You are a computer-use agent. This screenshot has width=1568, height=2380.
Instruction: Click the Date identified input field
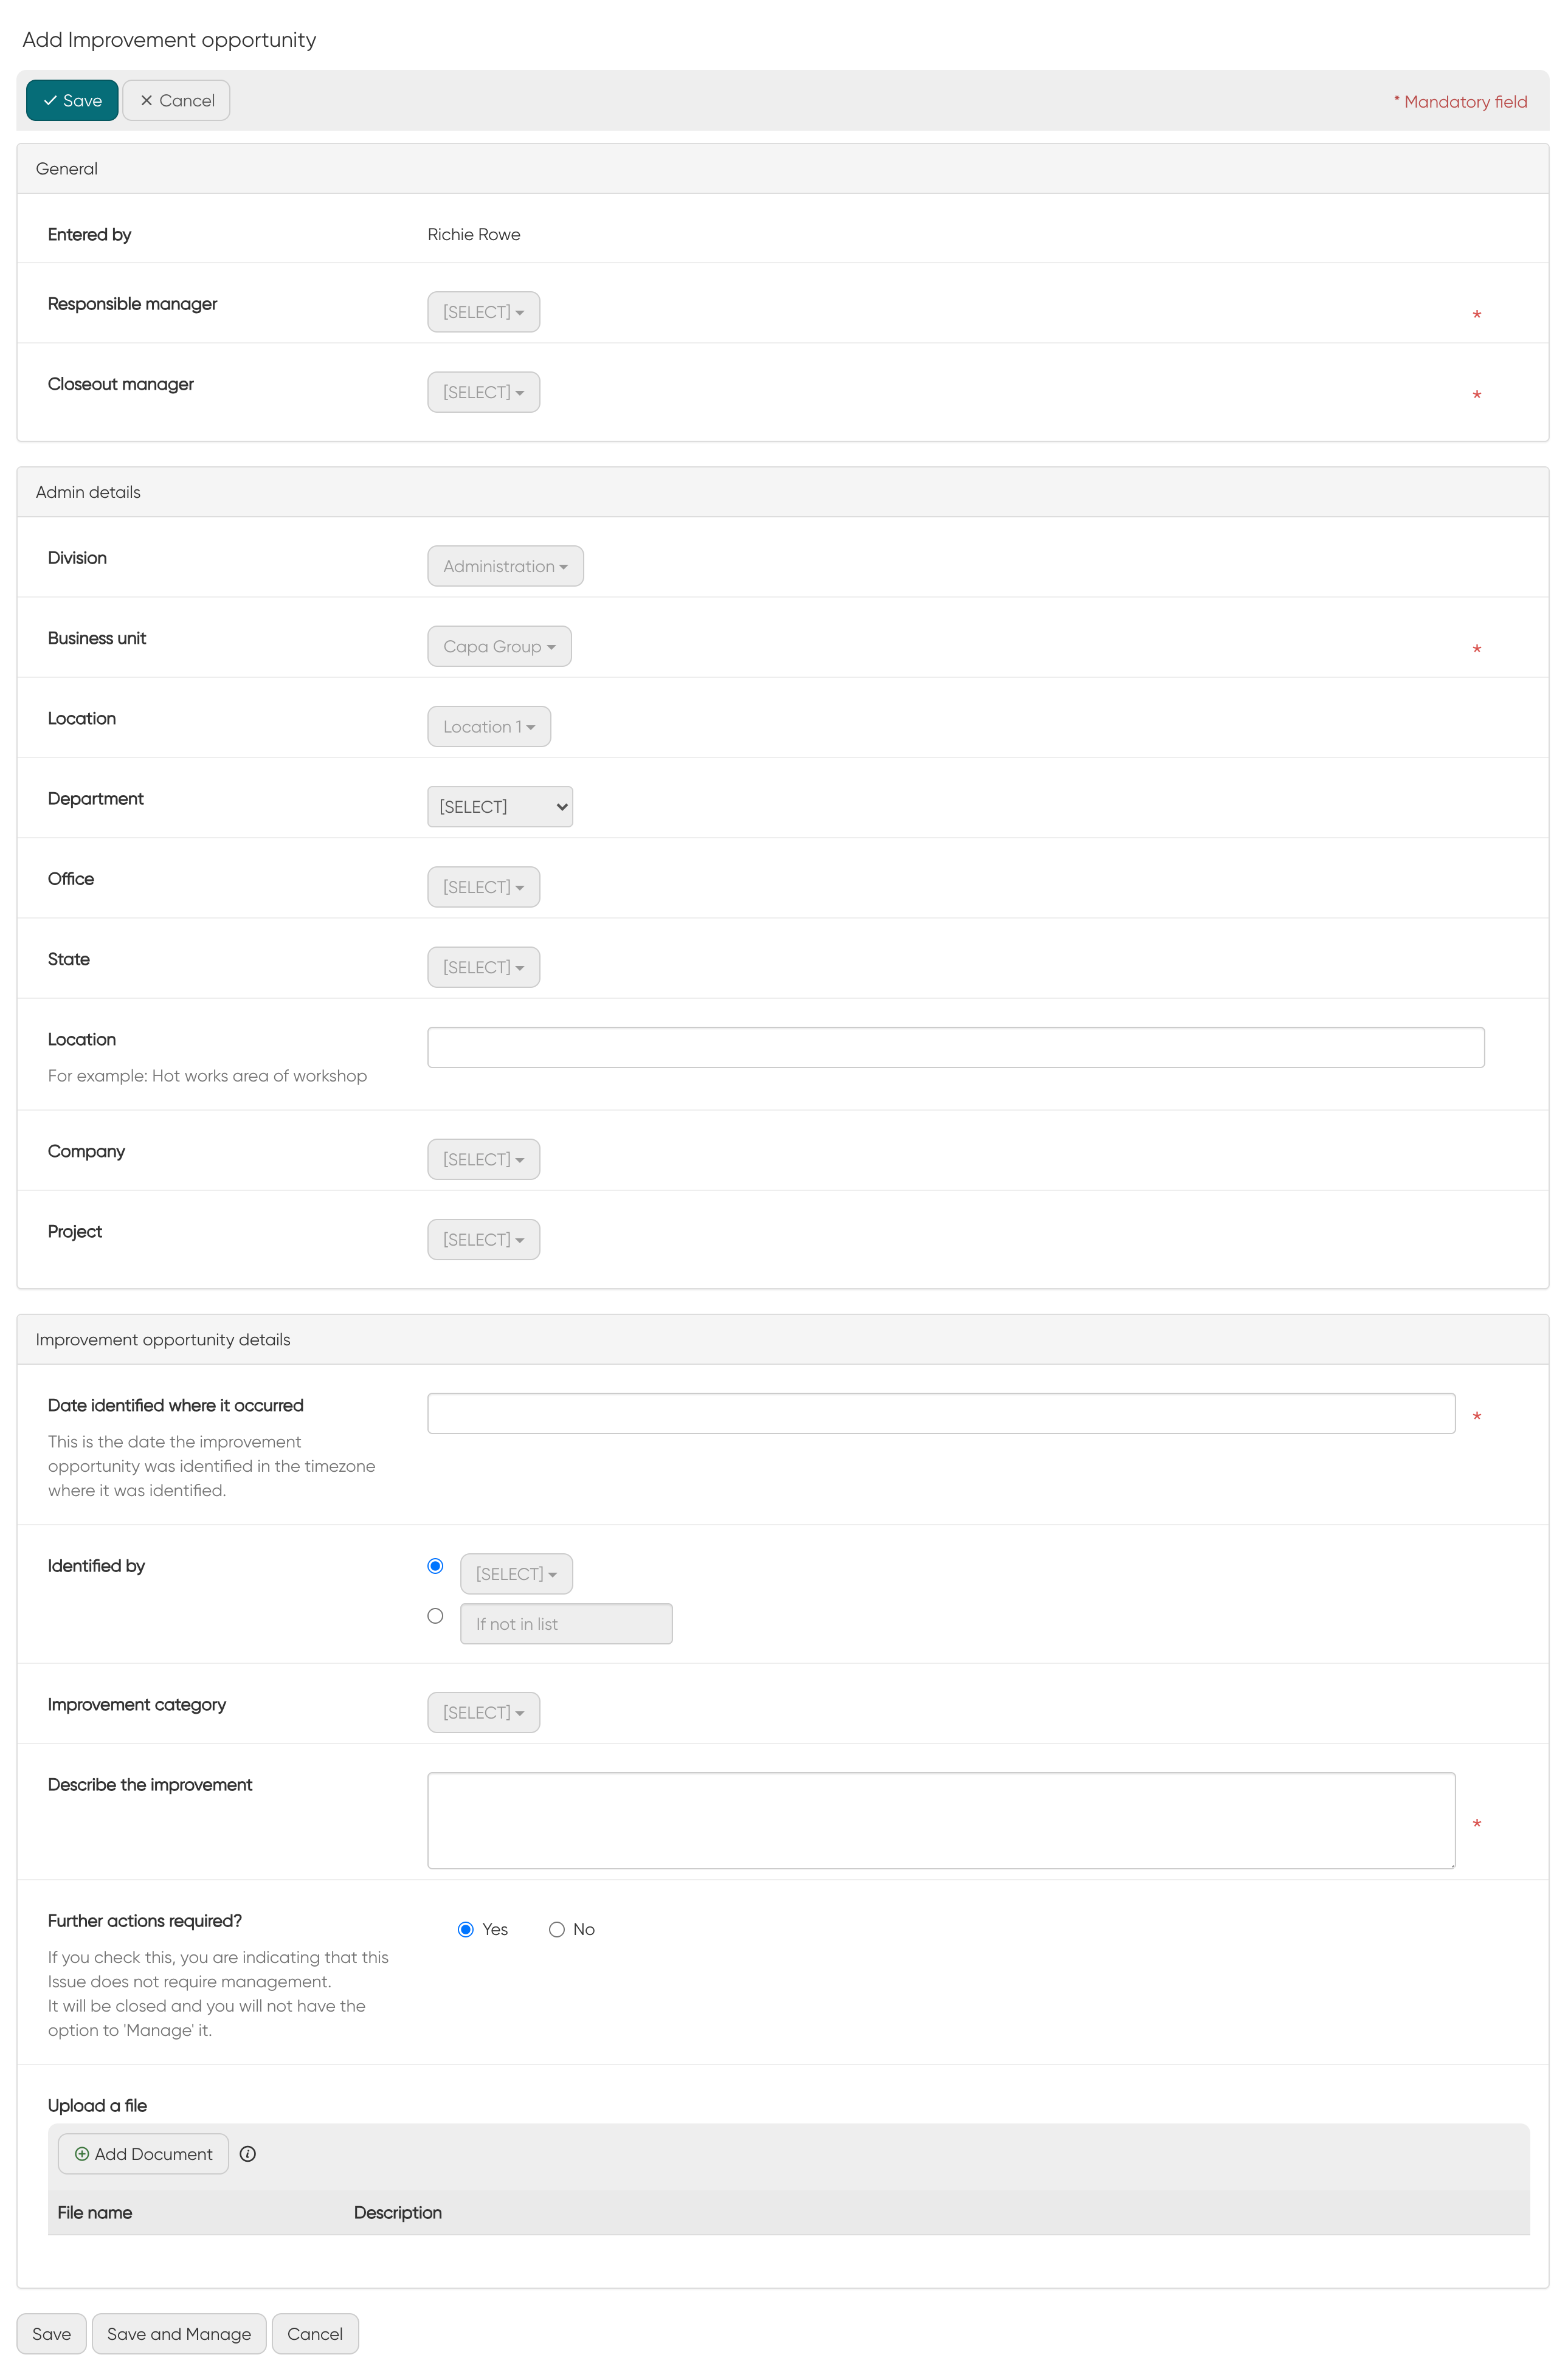click(x=940, y=1413)
